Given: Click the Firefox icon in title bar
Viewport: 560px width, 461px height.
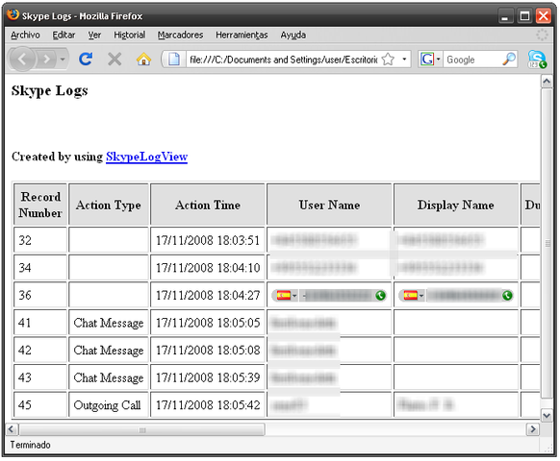Looking at the screenshot, I should [x=13, y=15].
